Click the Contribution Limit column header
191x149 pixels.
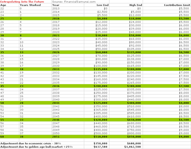(x=177, y=5)
